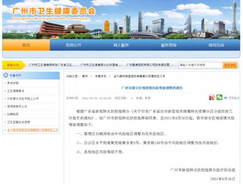This screenshot has height=184, width=243.
Task: Open the 信息公开 navigation tab
Action: (x=73, y=45)
